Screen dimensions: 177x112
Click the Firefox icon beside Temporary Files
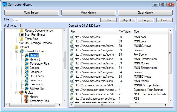pos(26,101)
